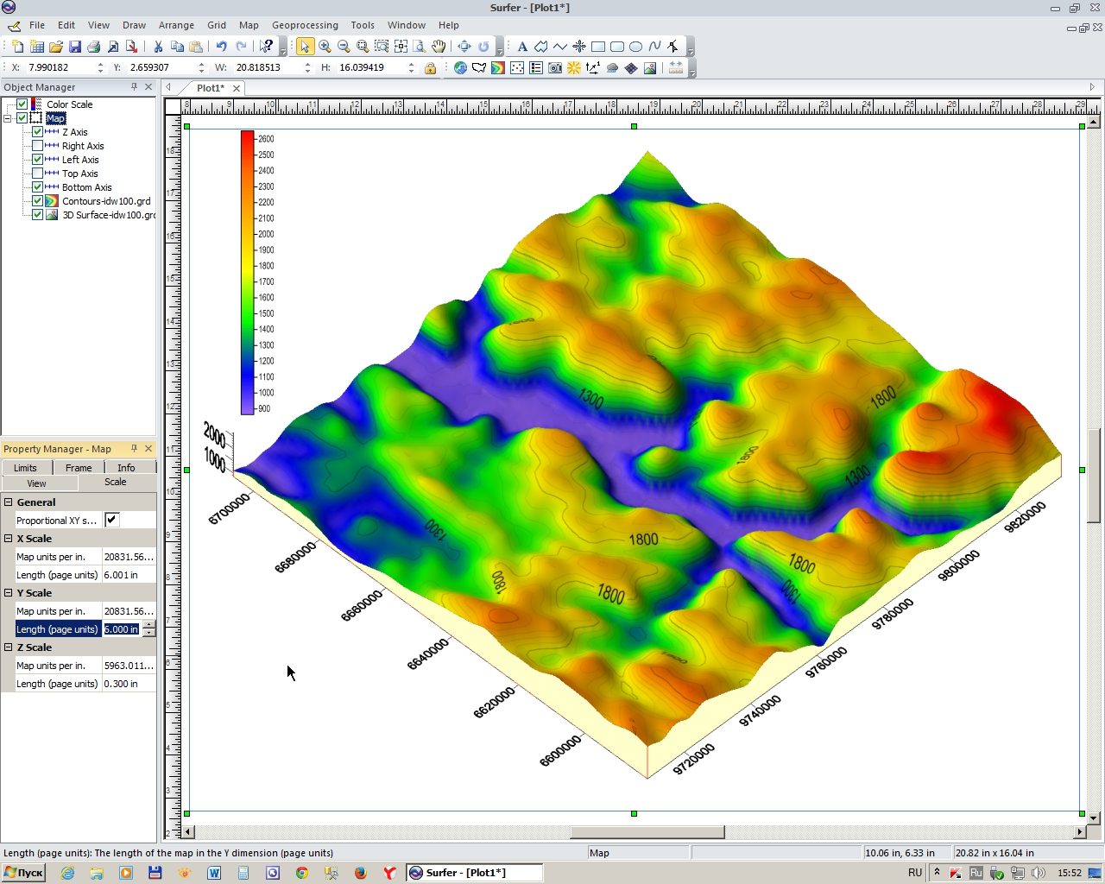Image resolution: width=1105 pixels, height=884 pixels.
Task: Collapse the Z Scale section
Action: (x=8, y=647)
